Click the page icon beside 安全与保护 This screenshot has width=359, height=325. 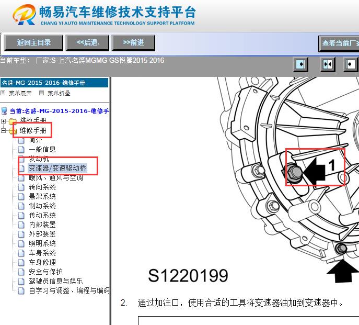tap(21, 272)
